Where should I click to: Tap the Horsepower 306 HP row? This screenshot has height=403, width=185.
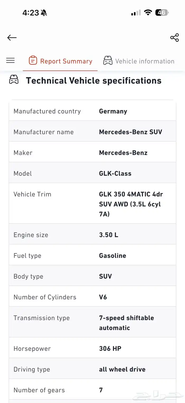pos(92,349)
